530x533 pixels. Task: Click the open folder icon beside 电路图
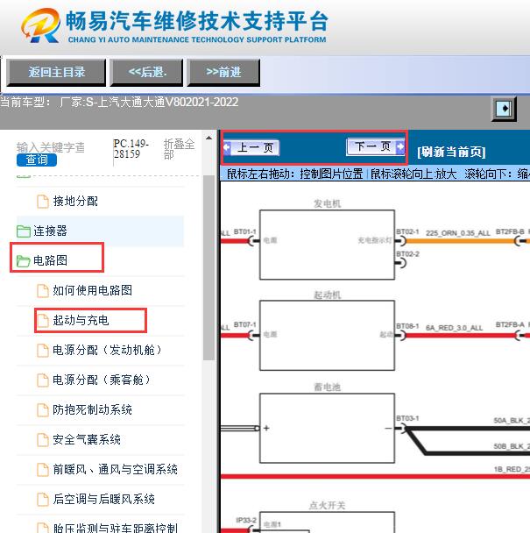click(24, 260)
